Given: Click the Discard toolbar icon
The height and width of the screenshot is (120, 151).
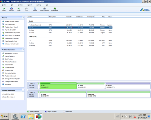Looking at the screenshot, I should (x=11, y=9).
